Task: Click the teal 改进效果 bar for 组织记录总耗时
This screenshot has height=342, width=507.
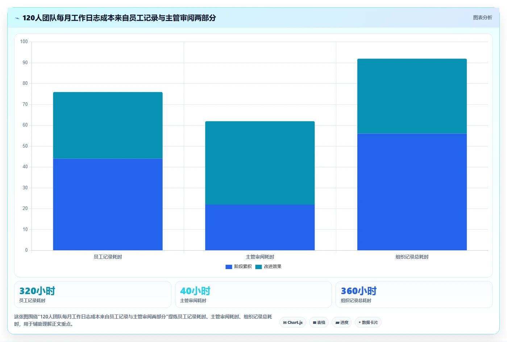Action: (412, 96)
